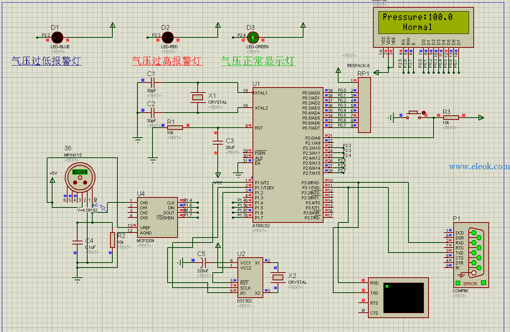Click the A0 voltage probe arrow
The width and height of the screenshot is (510, 332).
tap(103, 208)
